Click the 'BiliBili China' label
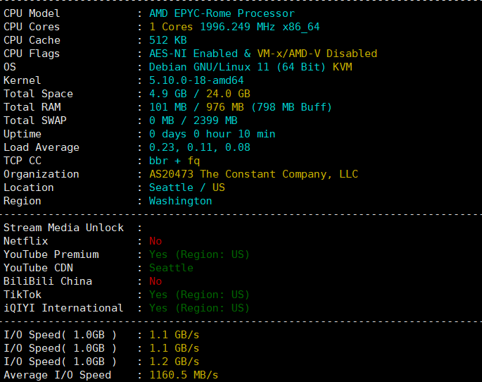Image resolution: width=482 pixels, height=382 pixels. point(48,281)
